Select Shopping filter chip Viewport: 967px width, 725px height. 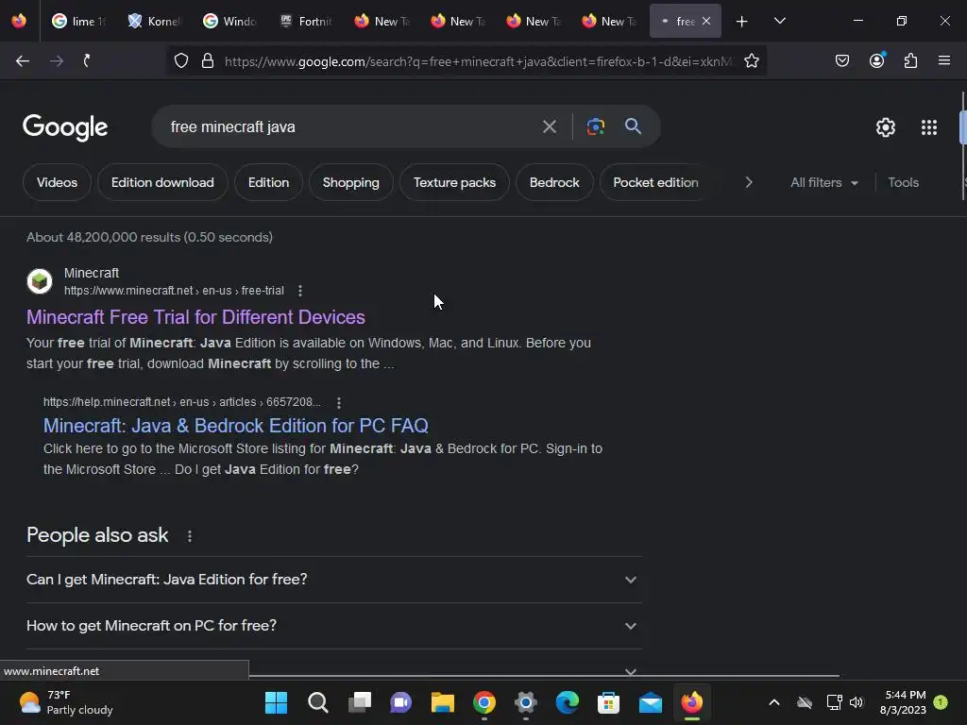point(351,182)
